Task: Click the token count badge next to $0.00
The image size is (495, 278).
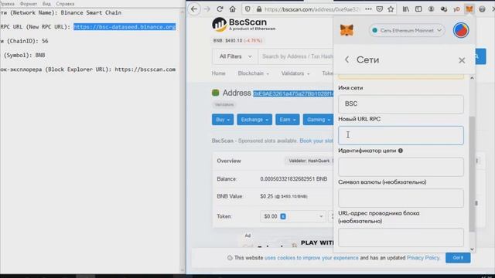Action: [x=283, y=216]
